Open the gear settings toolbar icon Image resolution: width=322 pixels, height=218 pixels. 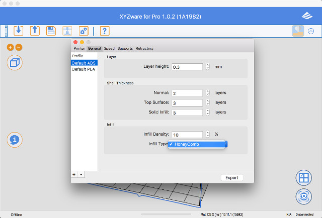(x=84, y=31)
